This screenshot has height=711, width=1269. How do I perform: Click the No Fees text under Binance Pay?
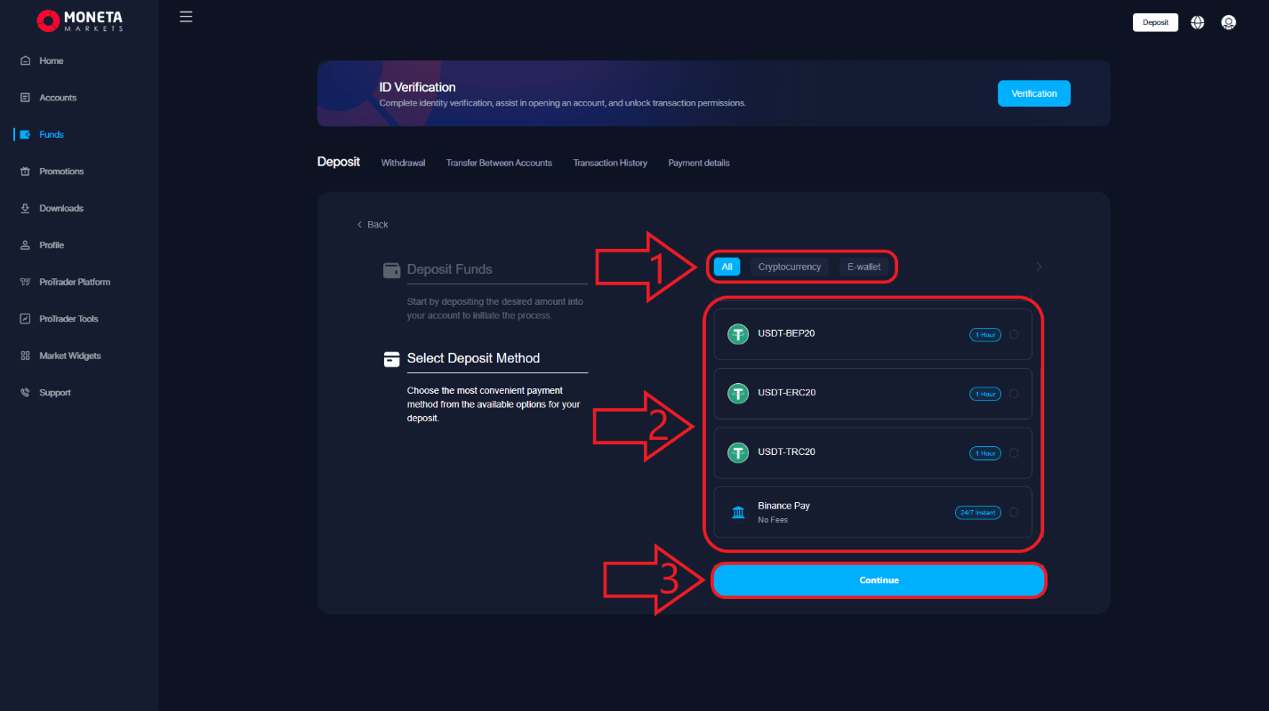(773, 520)
